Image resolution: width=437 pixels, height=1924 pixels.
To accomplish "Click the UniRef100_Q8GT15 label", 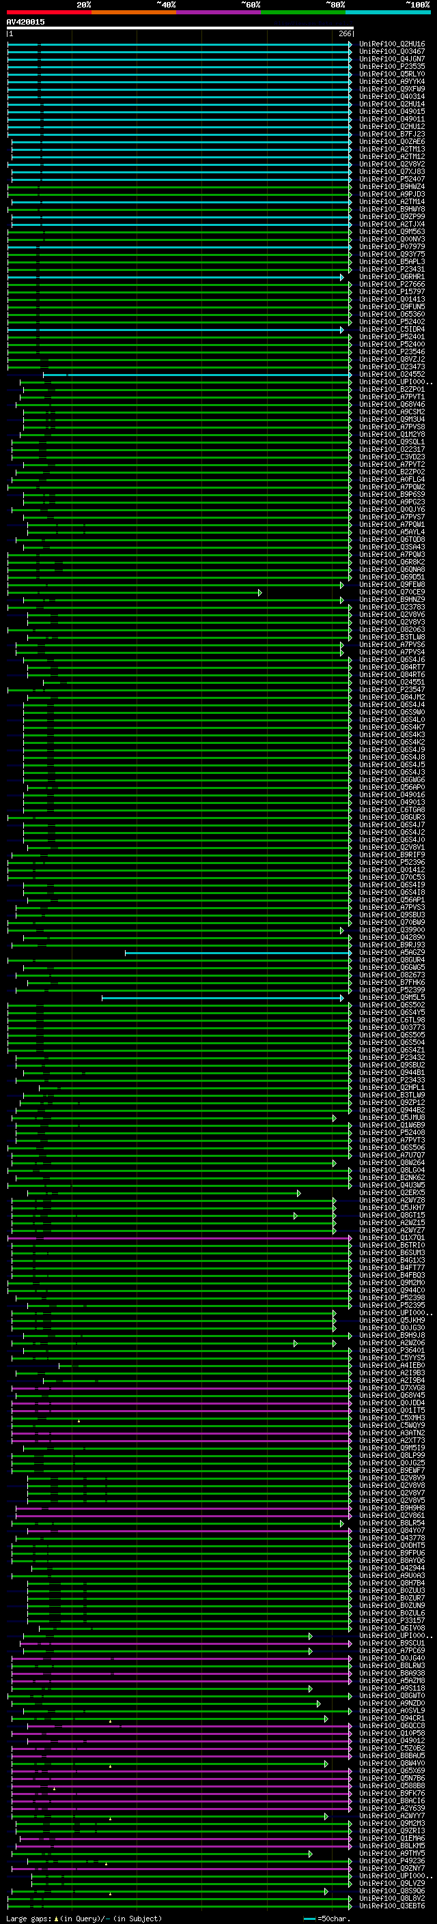I will pos(392,1215).
